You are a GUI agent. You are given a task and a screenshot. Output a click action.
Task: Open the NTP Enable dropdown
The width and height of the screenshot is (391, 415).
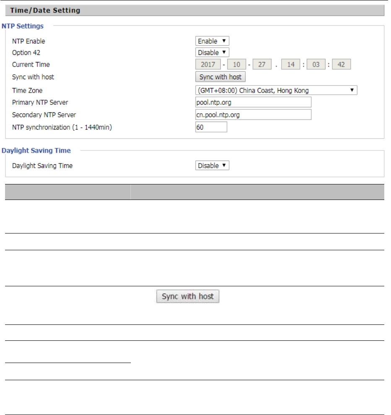point(212,41)
